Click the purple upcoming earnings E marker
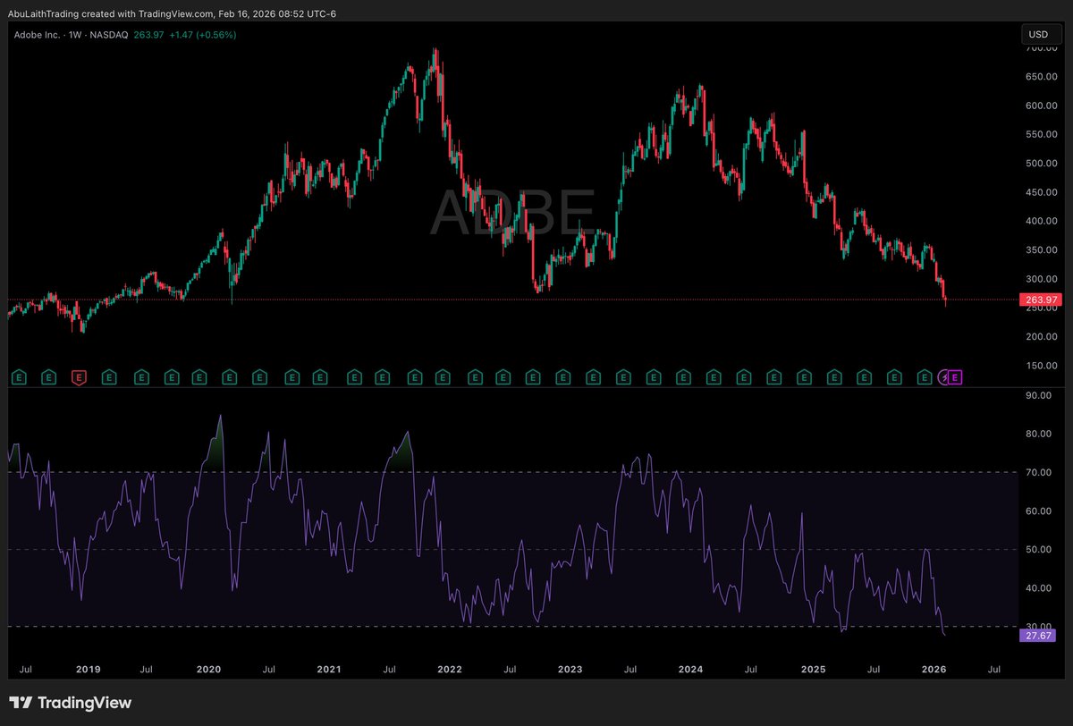Viewport: 1073px width, 726px height. pyautogui.click(x=955, y=378)
